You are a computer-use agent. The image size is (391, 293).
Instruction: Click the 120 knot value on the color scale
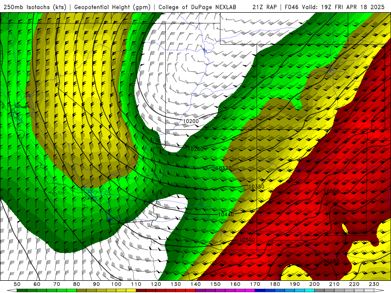coord(156,284)
